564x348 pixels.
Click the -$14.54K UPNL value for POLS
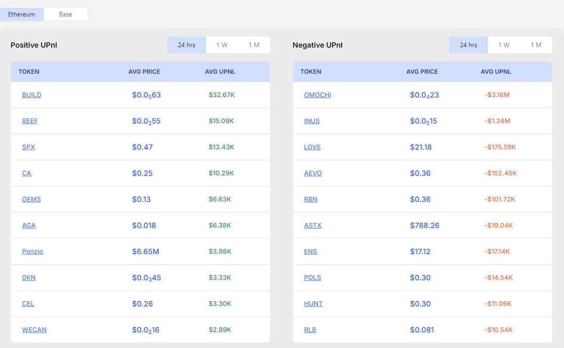[x=499, y=278]
